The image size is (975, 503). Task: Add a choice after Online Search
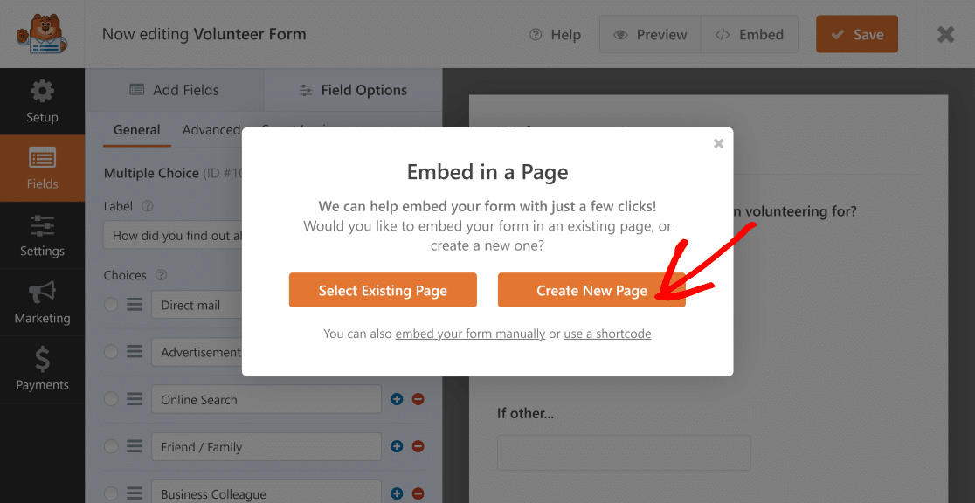(x=397, y=399)
